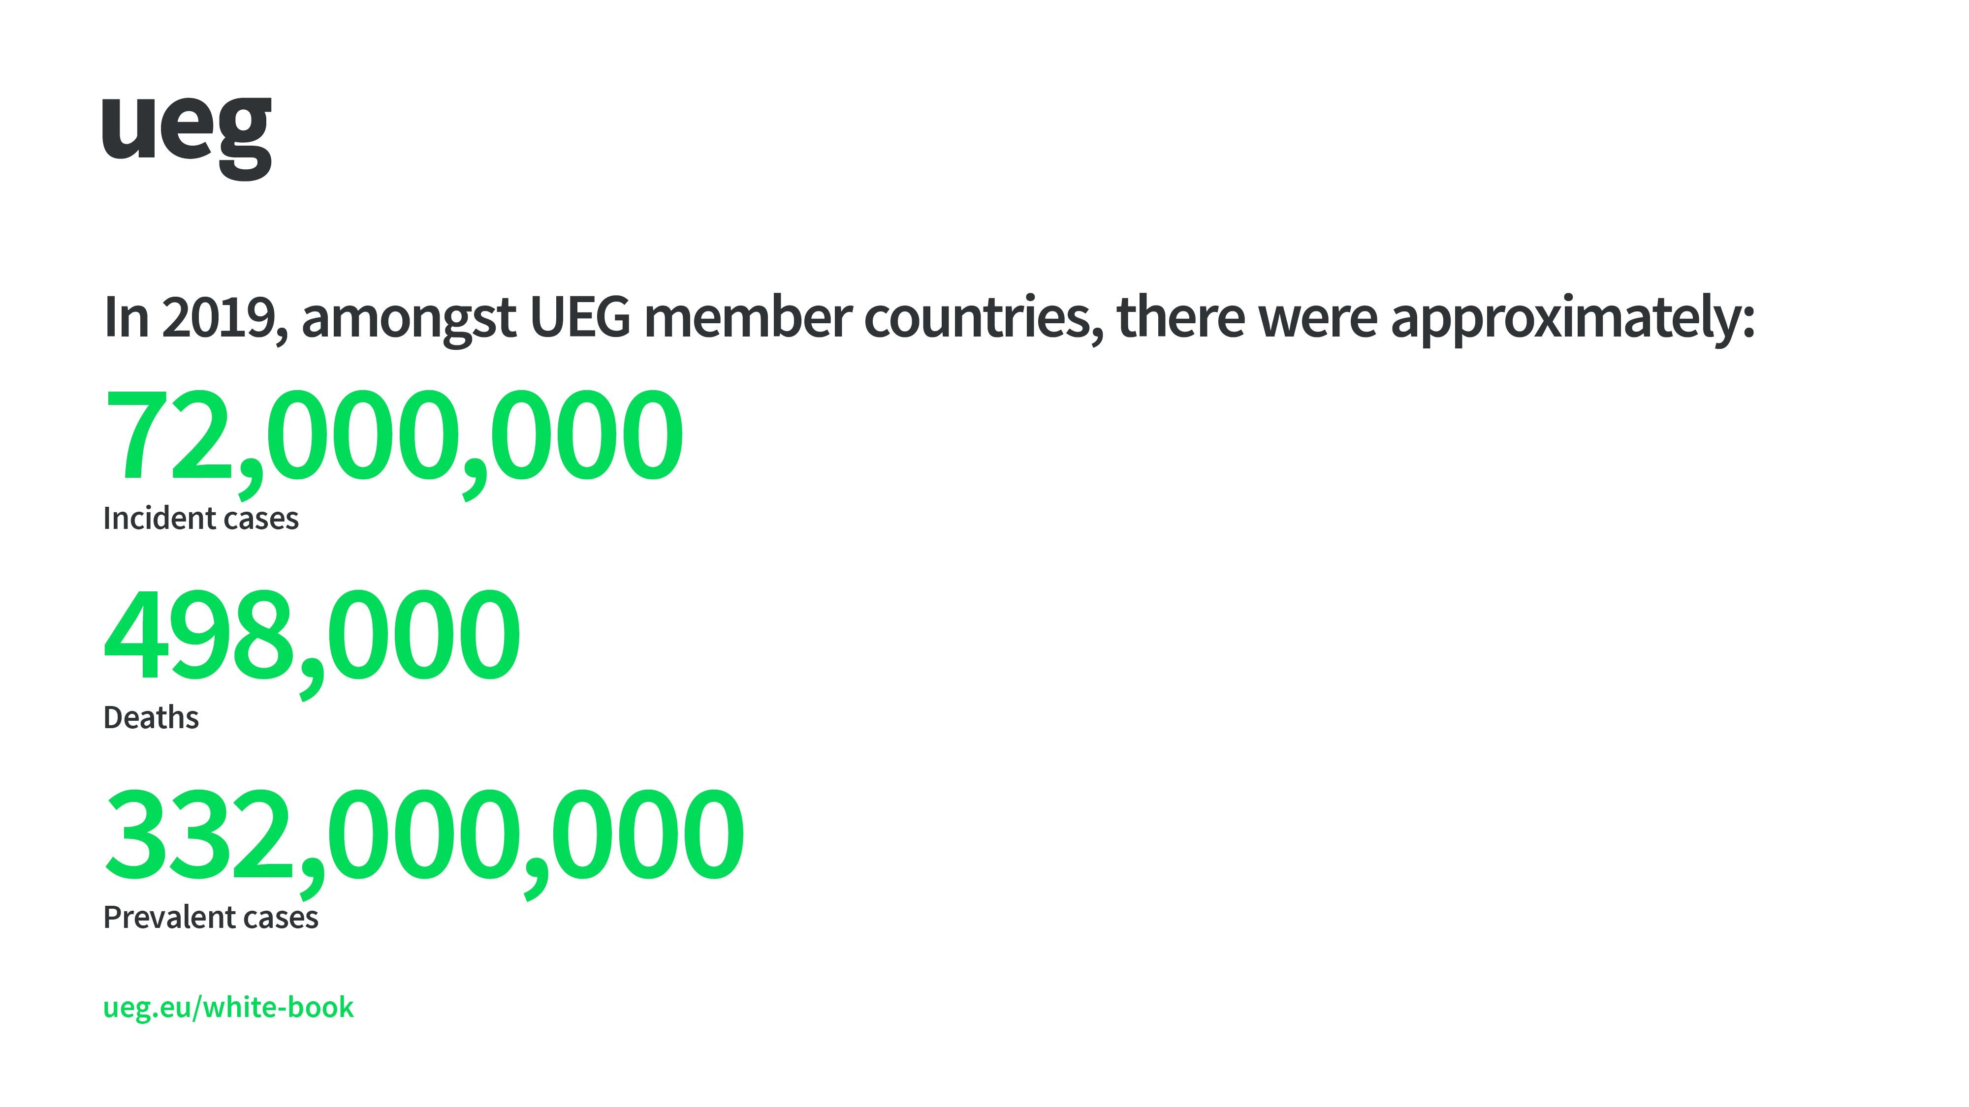
Task: Select the 332,000,000 prevalent figure
Action: pos(423,835)
